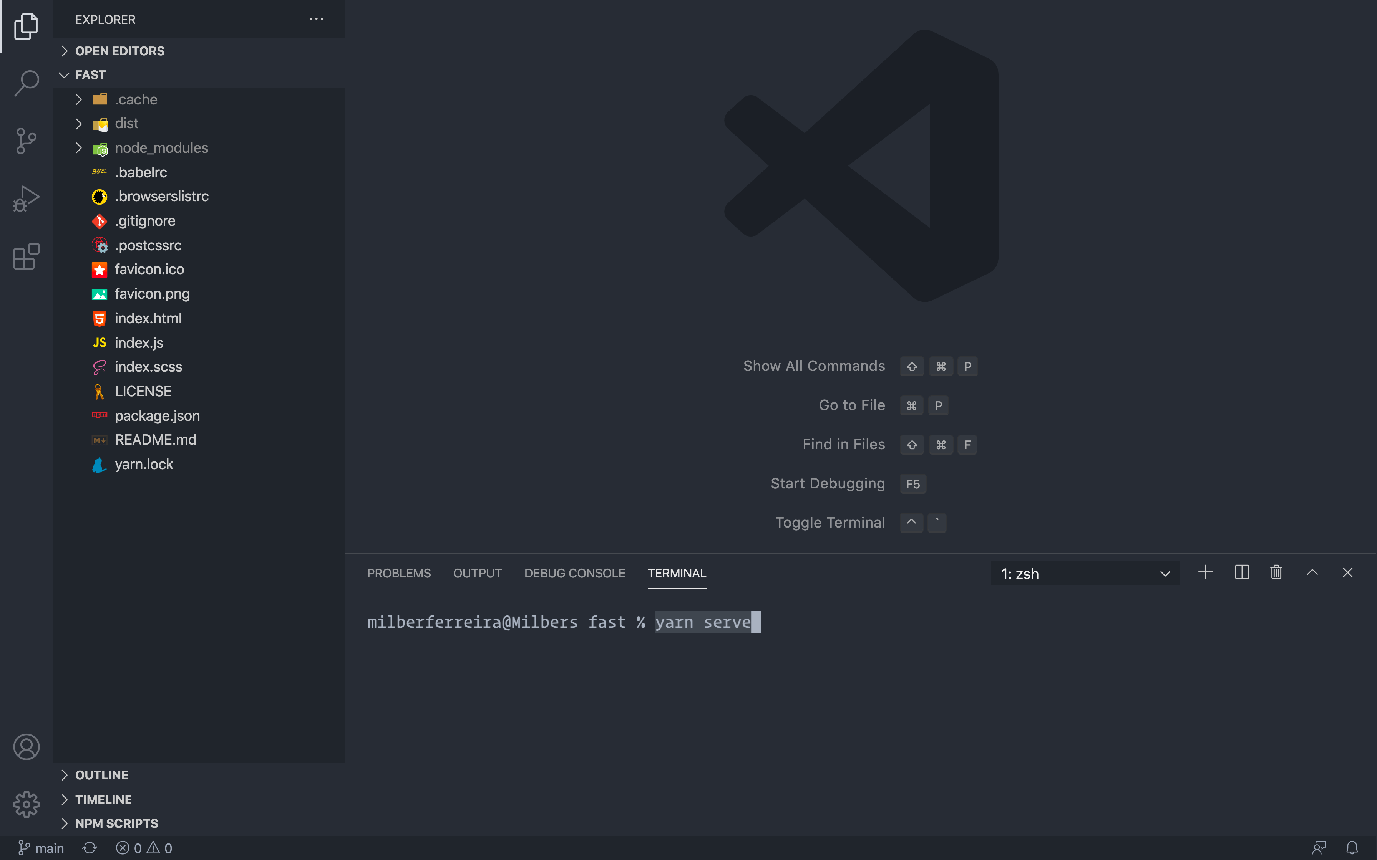Click the notifications bell in status bar

pos(1352,848)
